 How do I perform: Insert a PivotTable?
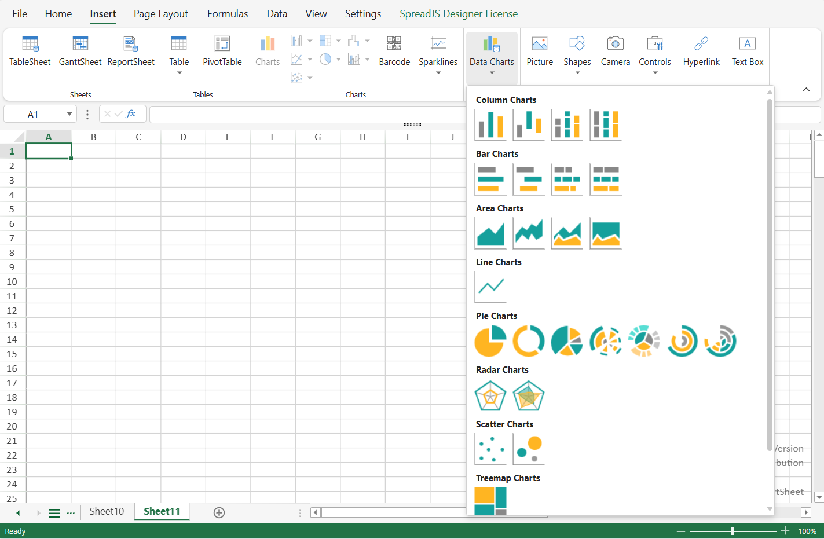(x=222, y=51)
